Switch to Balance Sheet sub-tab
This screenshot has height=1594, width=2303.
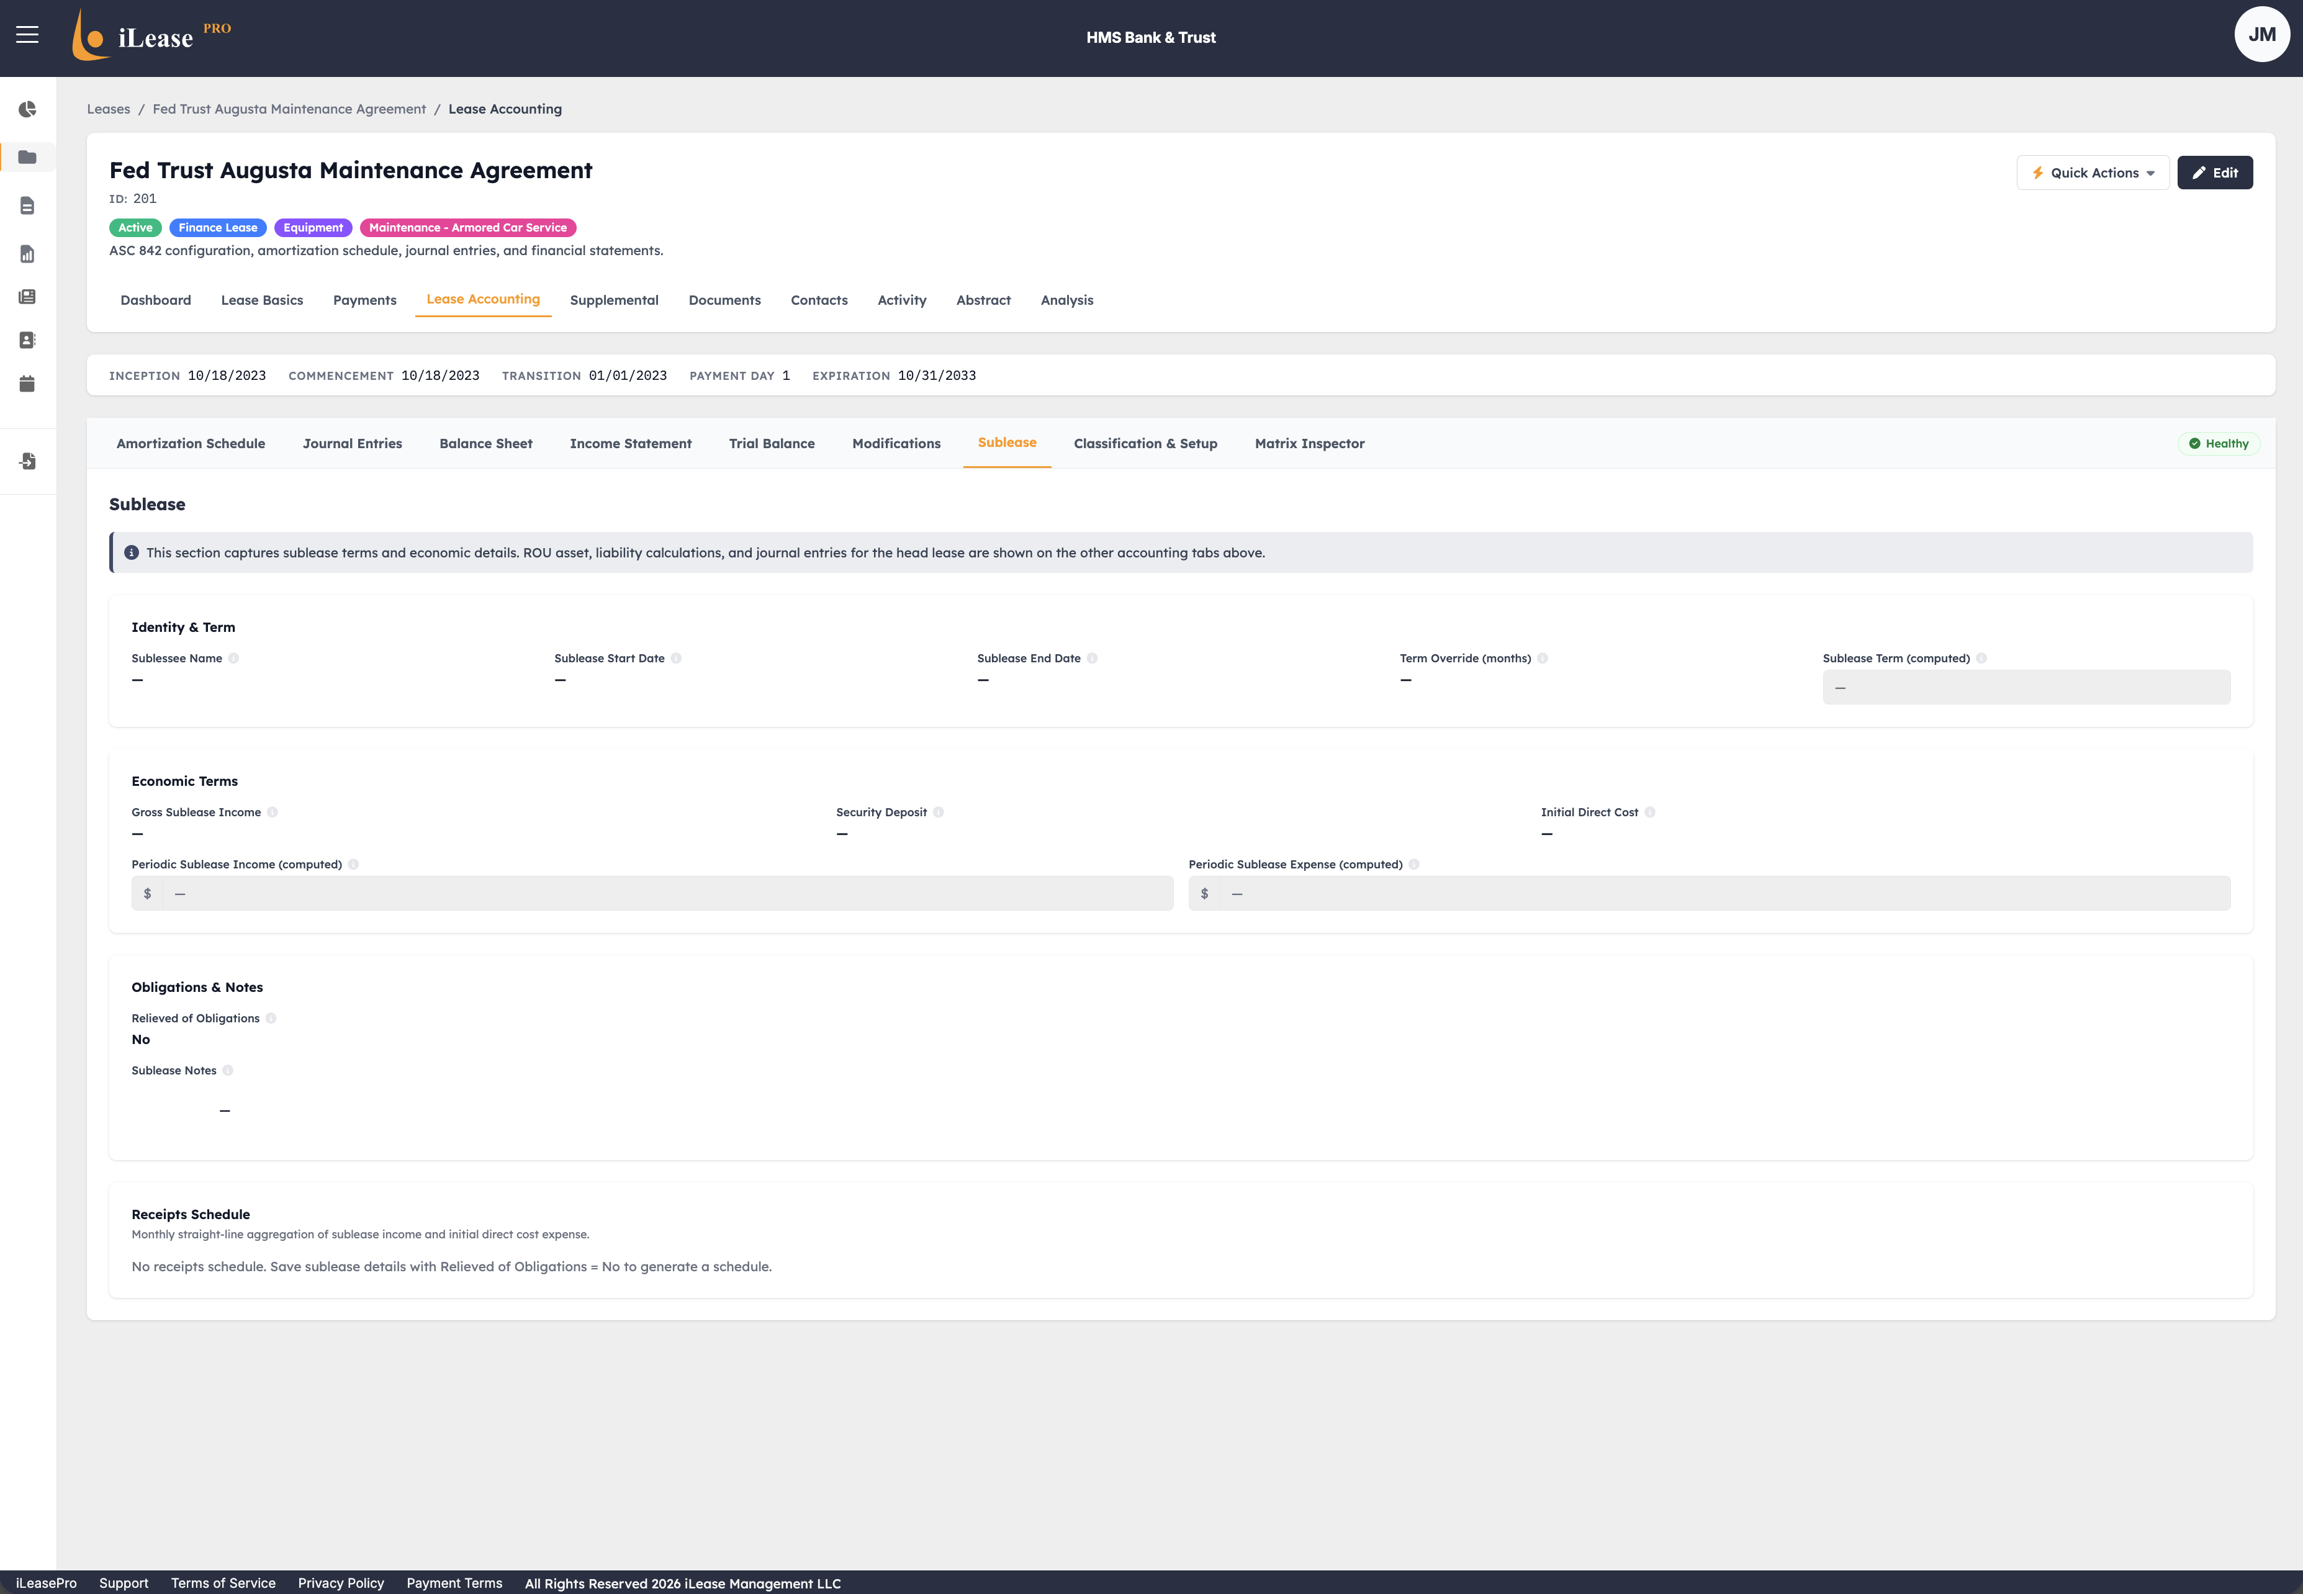coord(485,443)
